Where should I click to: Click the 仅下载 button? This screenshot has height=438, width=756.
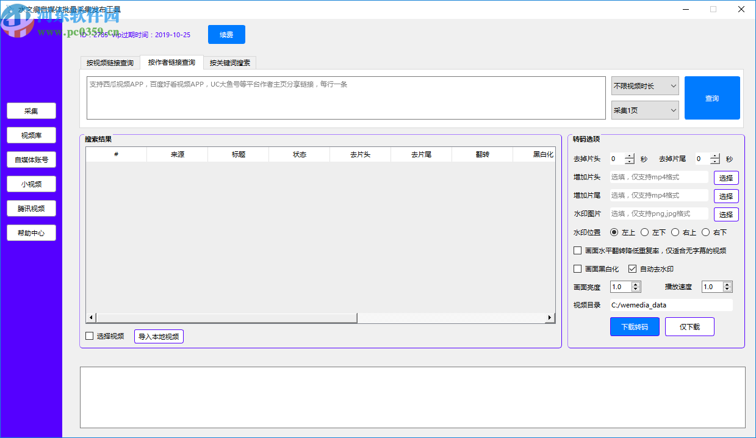(689, 327)
